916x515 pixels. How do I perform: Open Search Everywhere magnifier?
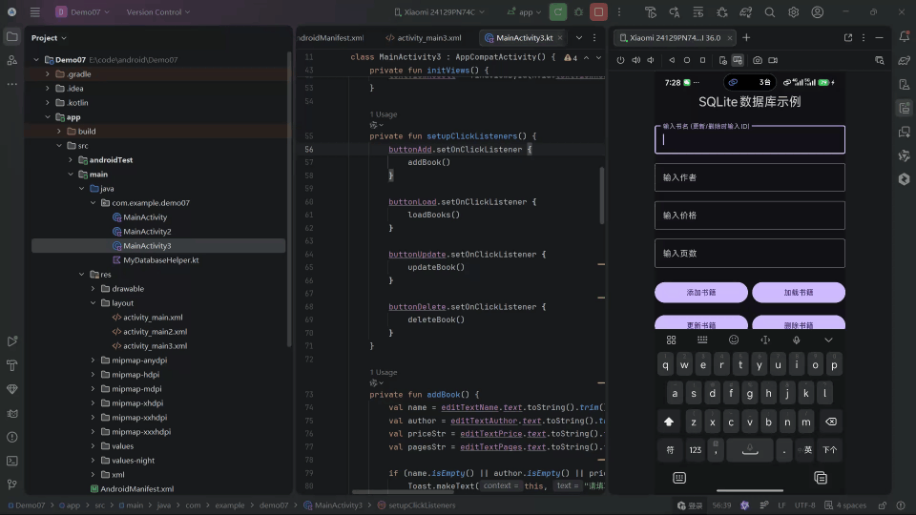[x=770, y=11]
